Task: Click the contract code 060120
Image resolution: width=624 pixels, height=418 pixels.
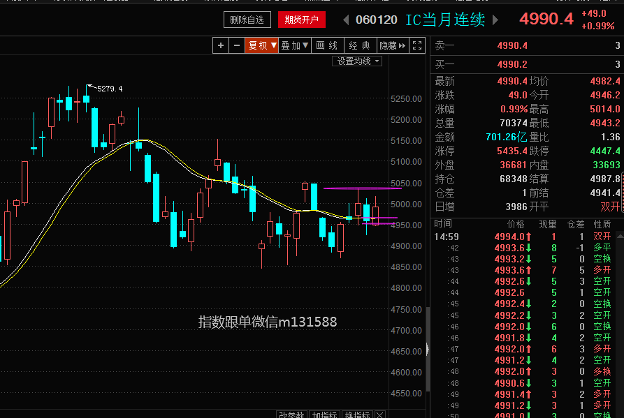Action: (377, 20)
